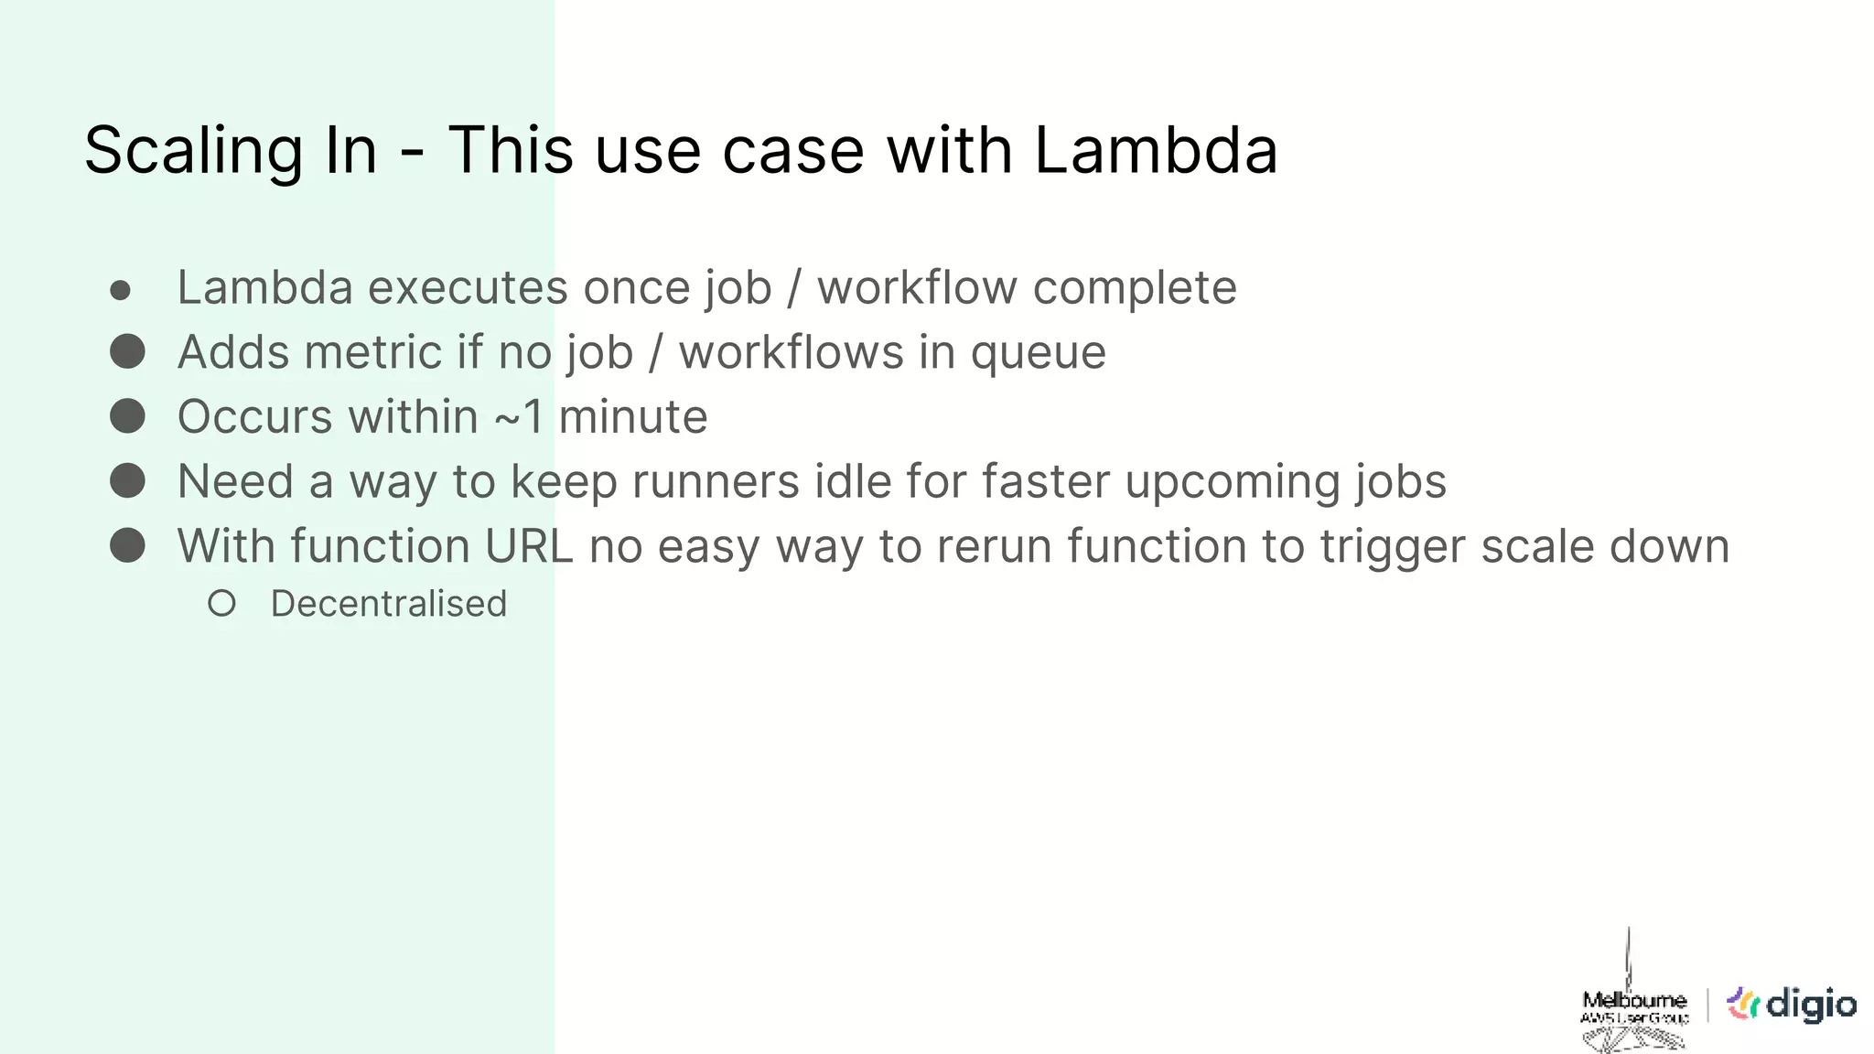Click the digio logo
The image size is (1874, 1054).
(x=1791, y=1004)
